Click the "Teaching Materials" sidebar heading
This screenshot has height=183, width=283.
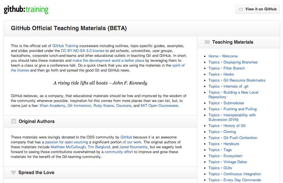point(233,42)
